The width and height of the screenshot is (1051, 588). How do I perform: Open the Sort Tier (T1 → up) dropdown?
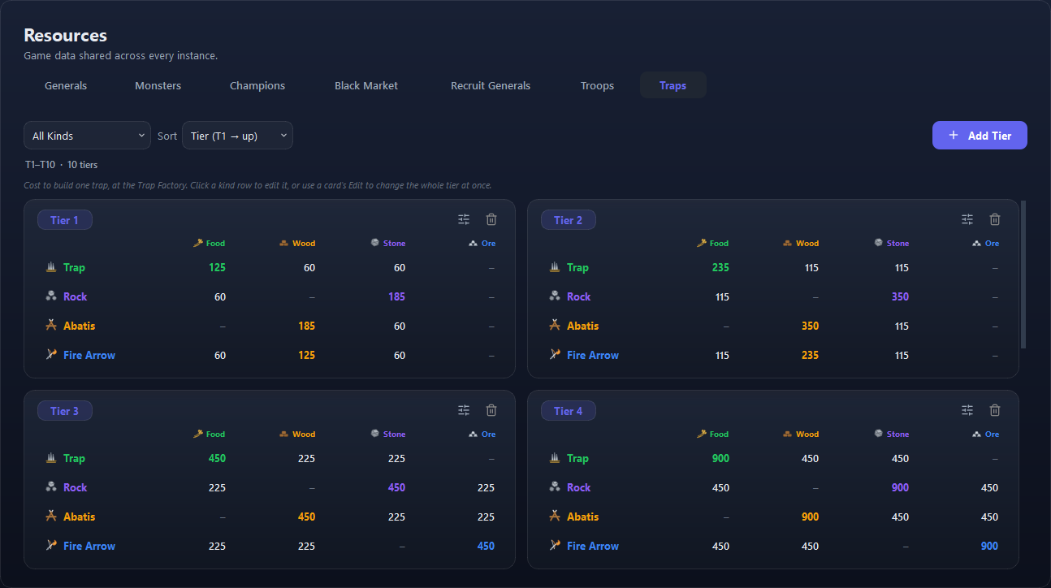[237, 136]
